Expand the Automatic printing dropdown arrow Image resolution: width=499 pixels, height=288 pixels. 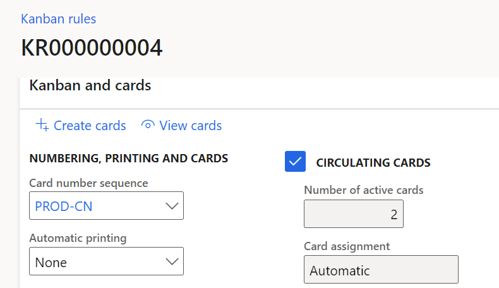pyautogui.click(x=171, y=261)
